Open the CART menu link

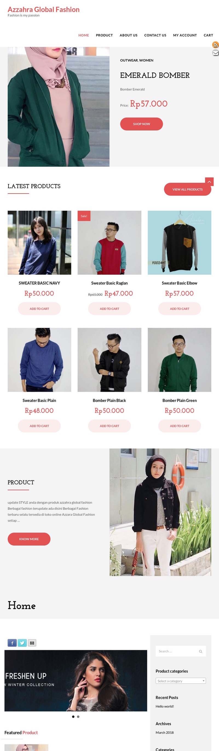pyautogui.click(x=208, y=35)
